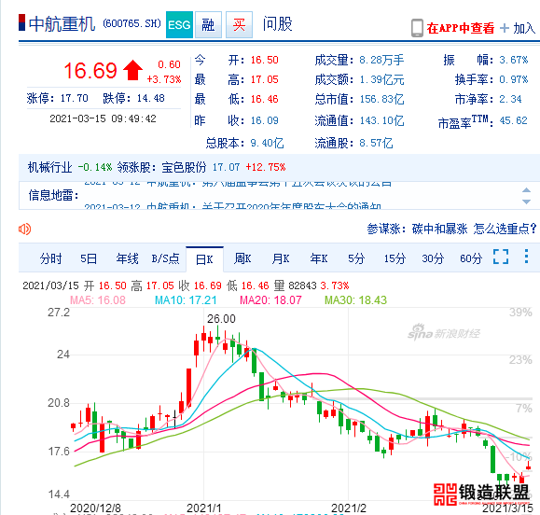This screenshot has height=515, width=540.
Task: Select the 日K daily candlestick tab
Action: click(x=204, y=259)
